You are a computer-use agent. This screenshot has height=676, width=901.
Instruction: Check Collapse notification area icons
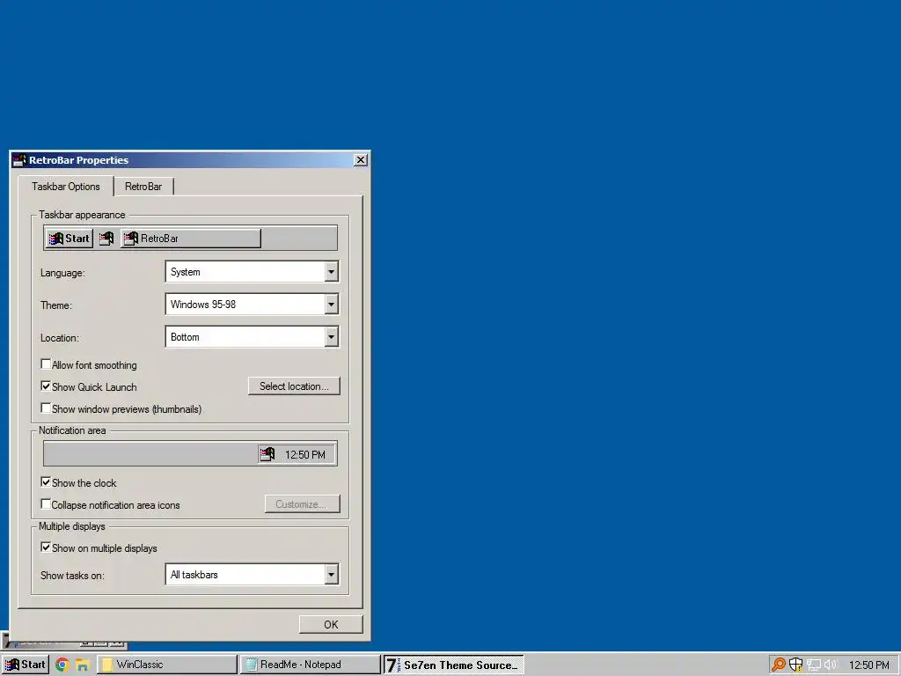click(46, 504)
